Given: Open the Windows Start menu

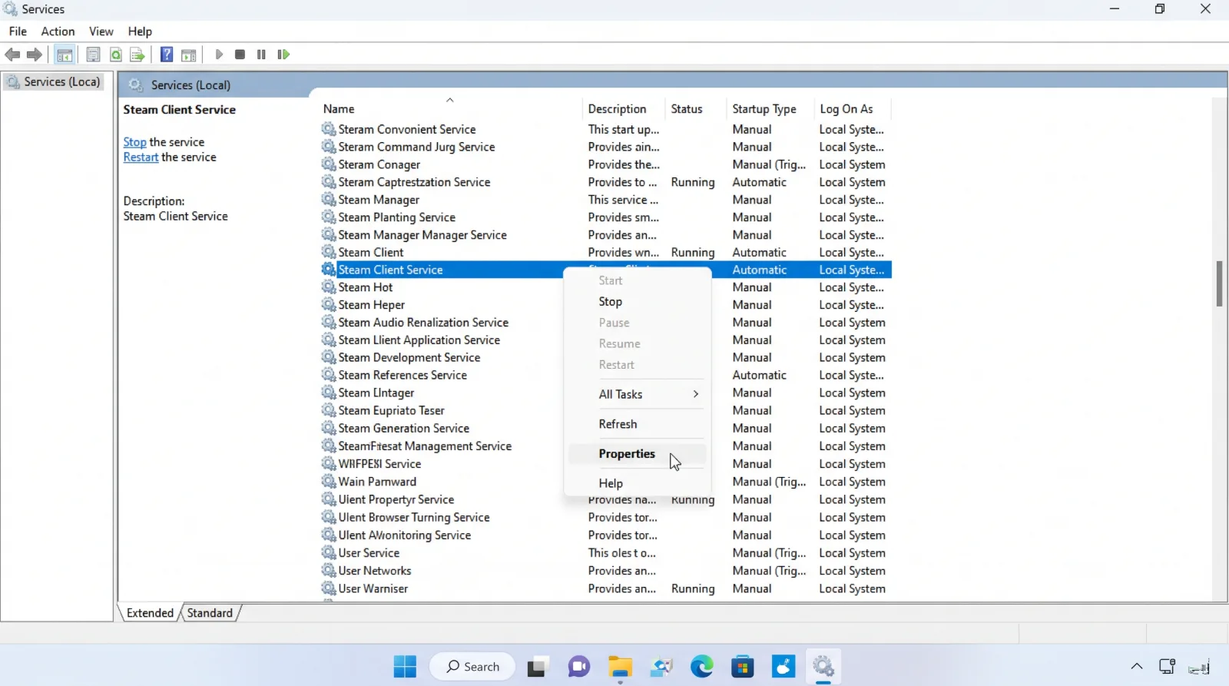Looking at the screenshot, I should coord(405,666).
